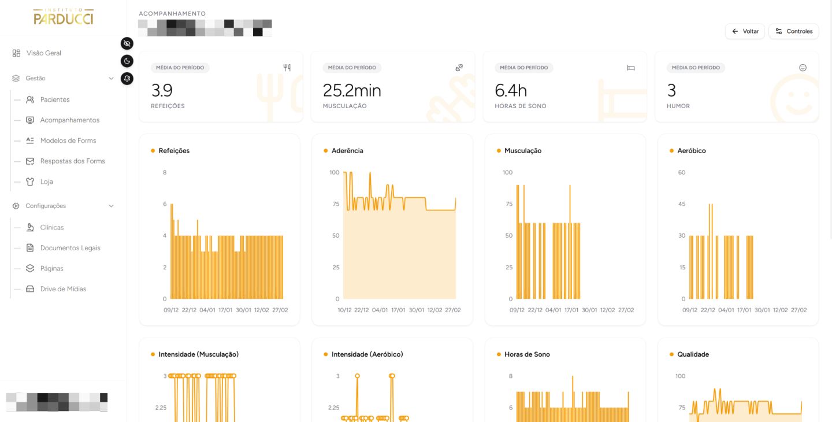
Task: Click the Aderência line chart
Action: pyautogui.click(x=400, y=236)
